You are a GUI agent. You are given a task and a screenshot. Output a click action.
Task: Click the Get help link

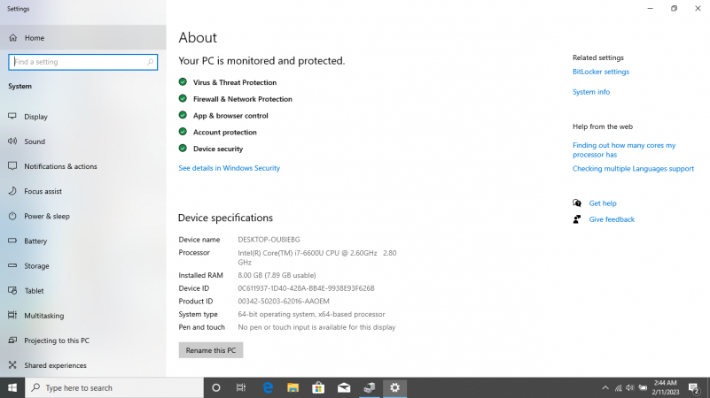[603, 203]
